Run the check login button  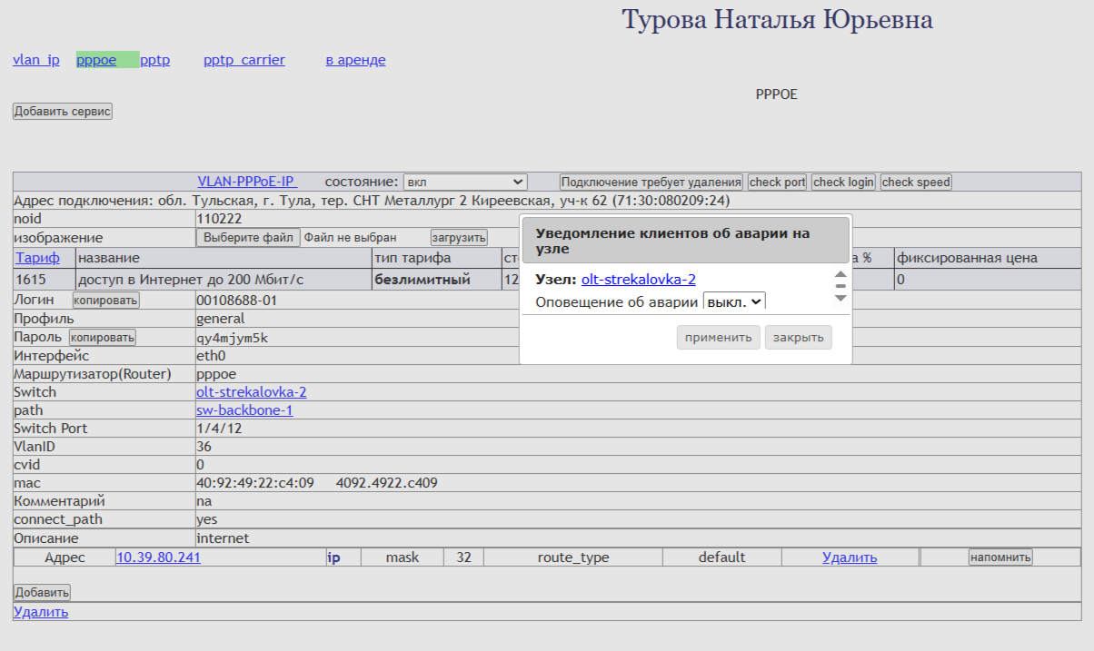point(844,182)
